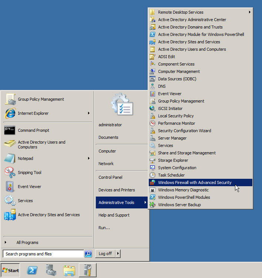Launch Task Scheduler from Administrative Tools
Image resolution: width=262 pixels, height=278 pixels.
[x=171, y=175]
